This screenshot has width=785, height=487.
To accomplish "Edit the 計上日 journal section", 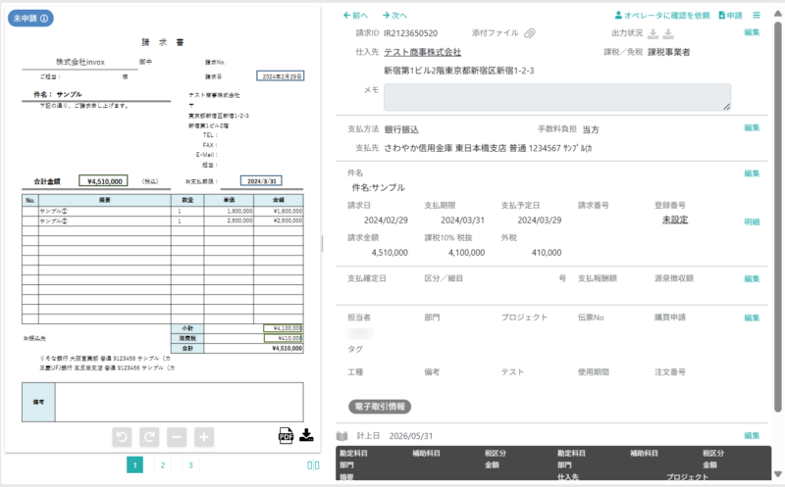I will pos(752,436).
